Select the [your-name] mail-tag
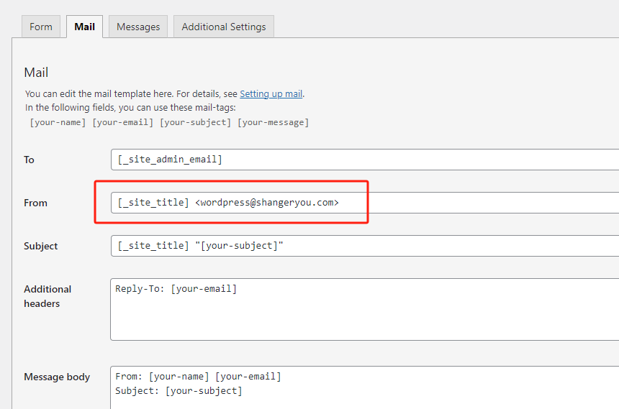Image resolution: width=619 pixels, height=409 pixels. [58, 122]
